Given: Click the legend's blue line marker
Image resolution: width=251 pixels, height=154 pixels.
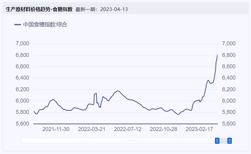Looking at the screenshot, I should pyautogui.click(x=18, y=24).
